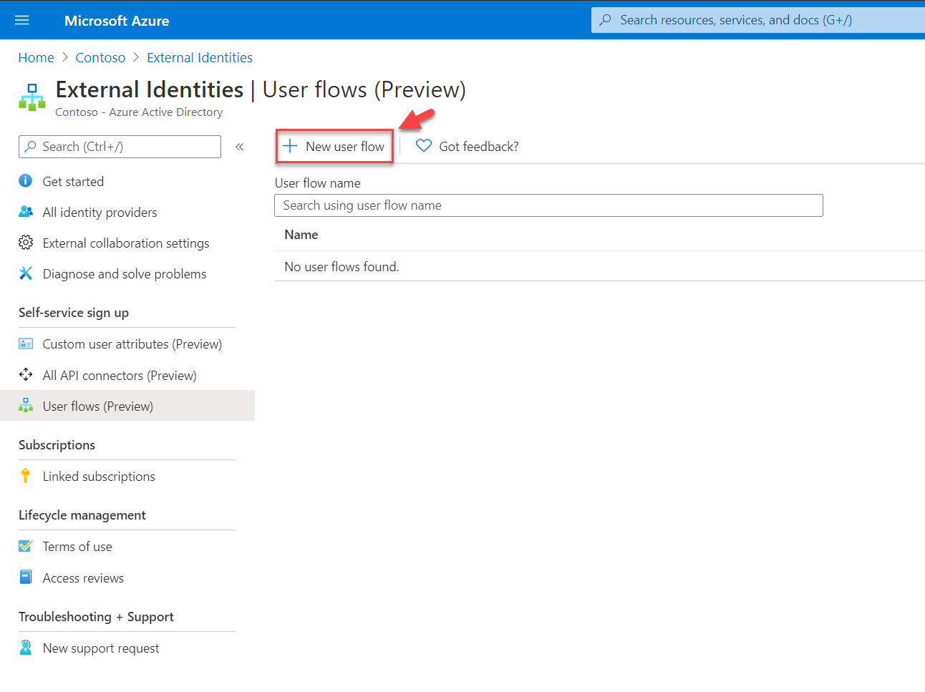925x692 pixels.
Task: Click the "No user flows found." row
Action: click(599, 266)
